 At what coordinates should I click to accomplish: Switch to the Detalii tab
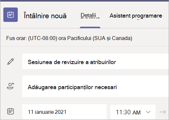pyautogui.click(x=90, y=16)
